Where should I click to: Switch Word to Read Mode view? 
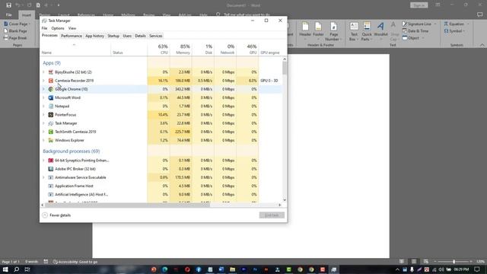tap(402, 262)
